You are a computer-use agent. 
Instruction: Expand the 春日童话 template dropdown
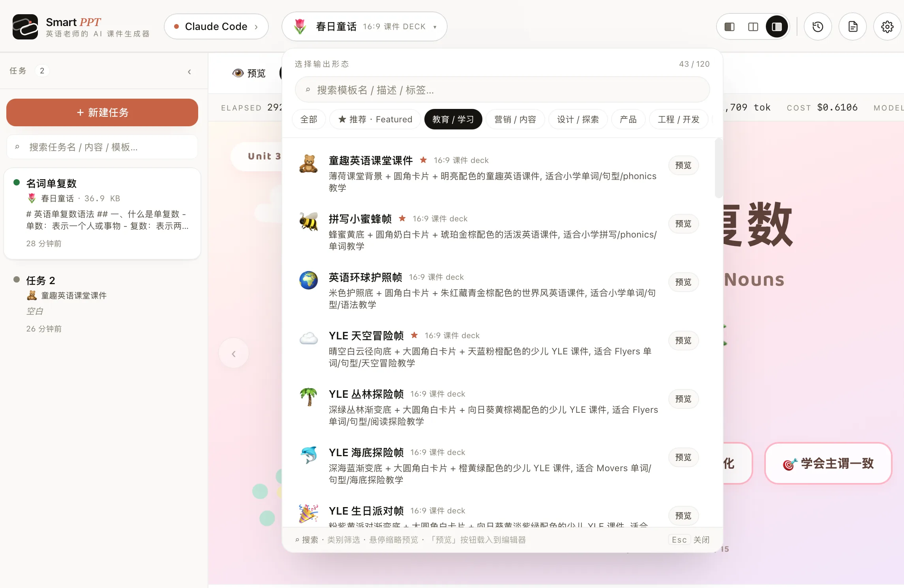(364, 26)
